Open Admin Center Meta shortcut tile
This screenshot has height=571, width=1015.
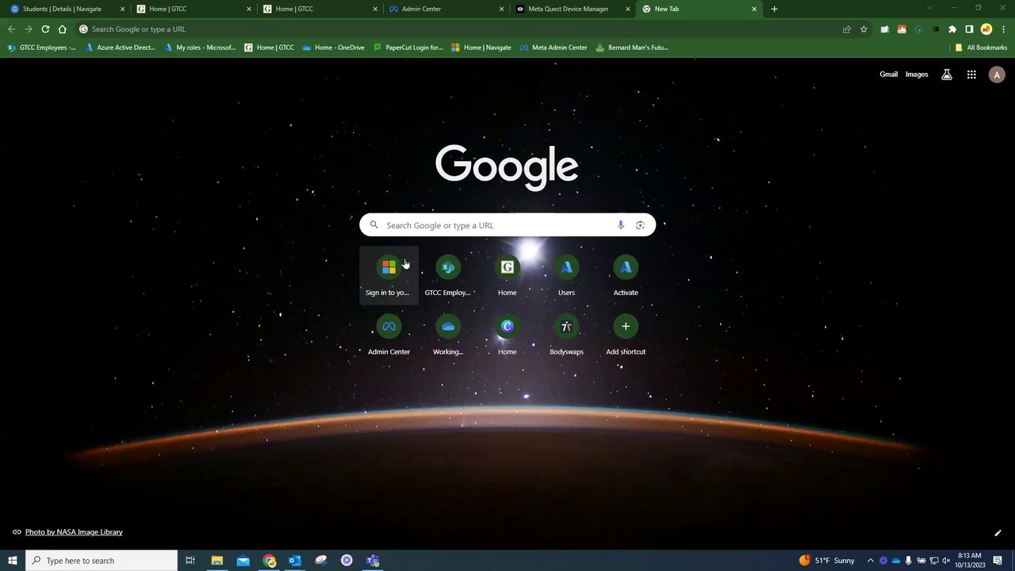pos(389,335)
